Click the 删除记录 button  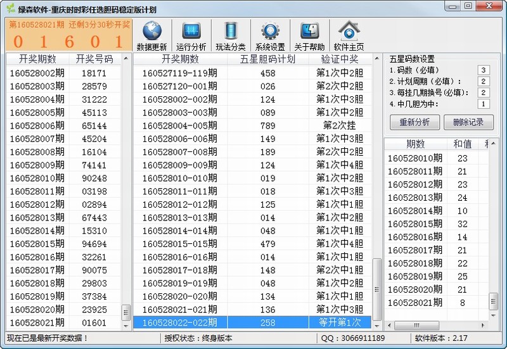[468, 122]
